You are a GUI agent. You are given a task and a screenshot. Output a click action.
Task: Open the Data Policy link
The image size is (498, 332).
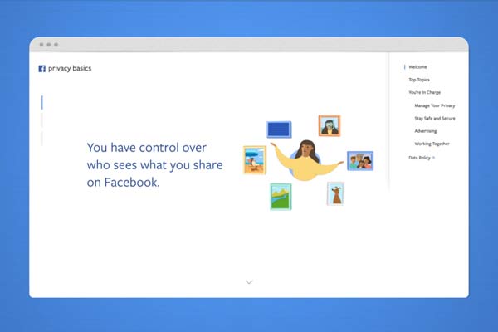[419, 158]
